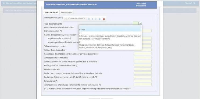Click Rendimiento neto input field
This screenshot has width=200, height=99.
point(143,69)
